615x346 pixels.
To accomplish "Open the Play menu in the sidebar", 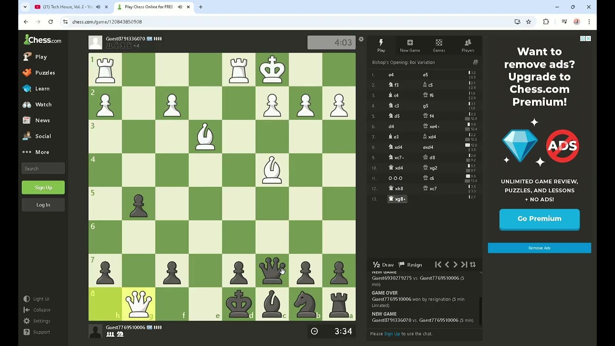I will [x=35, y=57].
